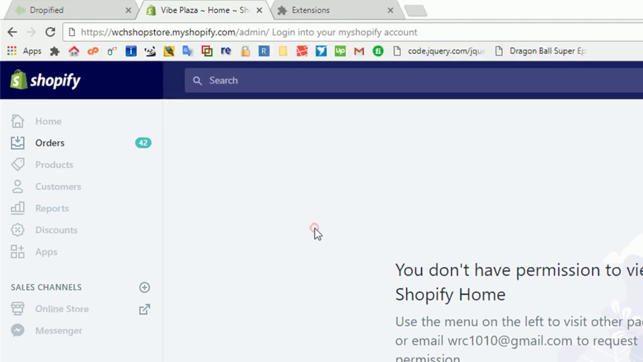Image resolution: width=643 pixels, height=362 pixels.
Task: Open Apps in the sidebar
Action: pos(46,252)
